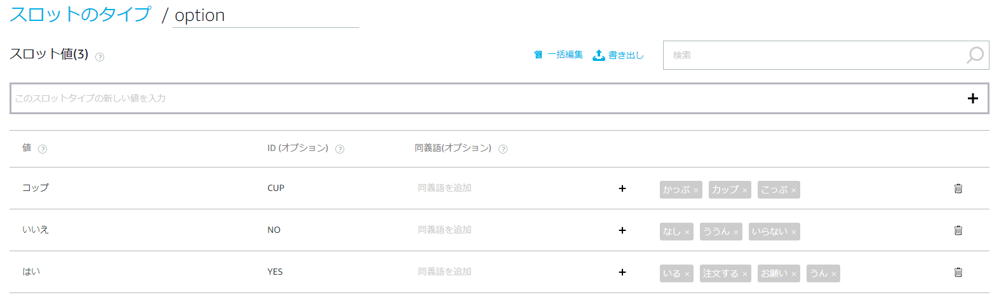
Task: Click 書き出し export button
Action: [618, 55]
